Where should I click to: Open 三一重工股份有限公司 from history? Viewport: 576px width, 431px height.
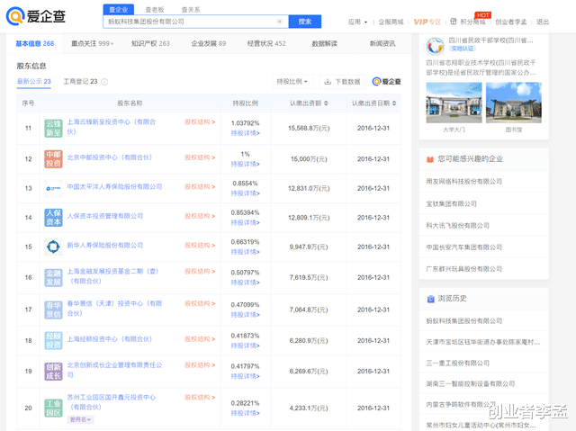point(457,364)
